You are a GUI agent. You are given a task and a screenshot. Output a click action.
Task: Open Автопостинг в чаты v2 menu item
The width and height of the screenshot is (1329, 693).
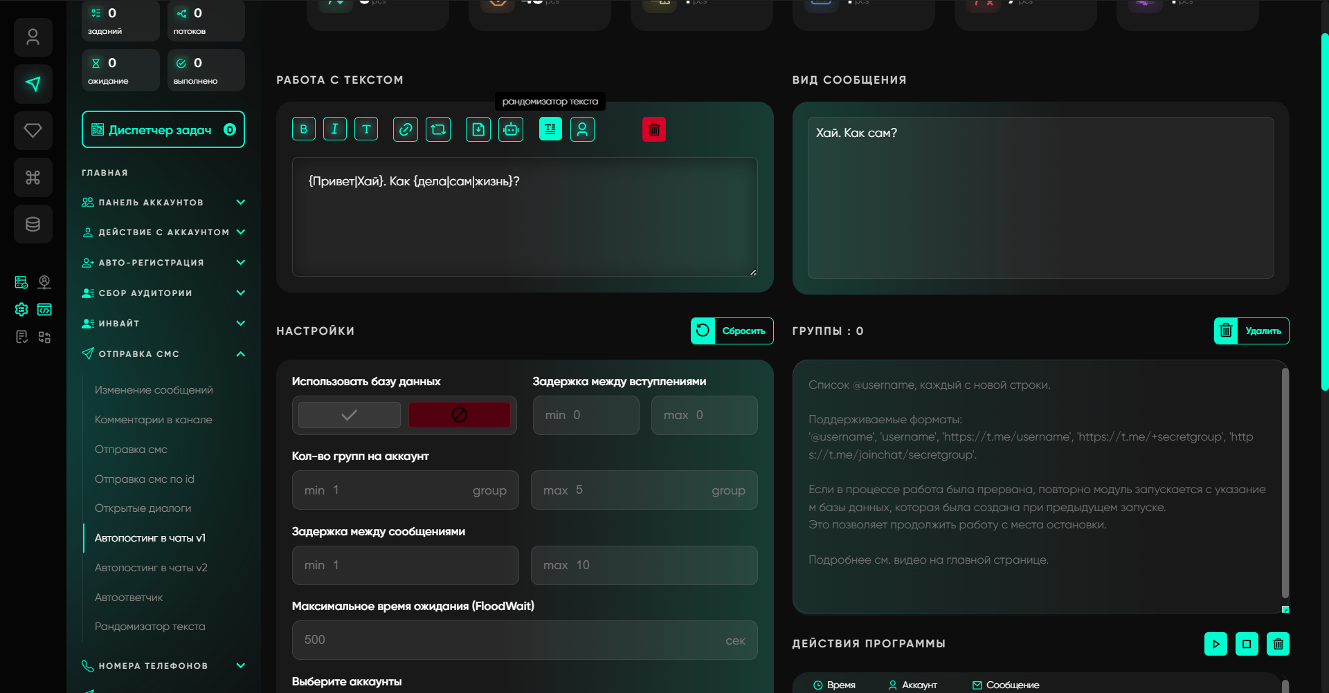(x=151, y=568)
